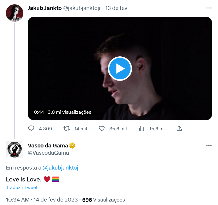Click "Traduzir Tweet" to translate
The height and width of the screenshot is (205, 218).
point(22,188)
